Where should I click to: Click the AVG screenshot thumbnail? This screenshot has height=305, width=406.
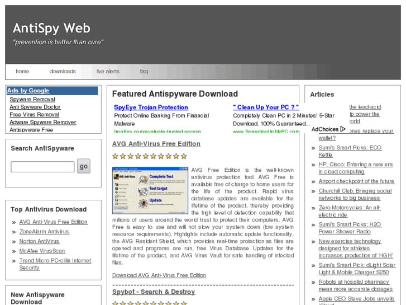point(150,190)
